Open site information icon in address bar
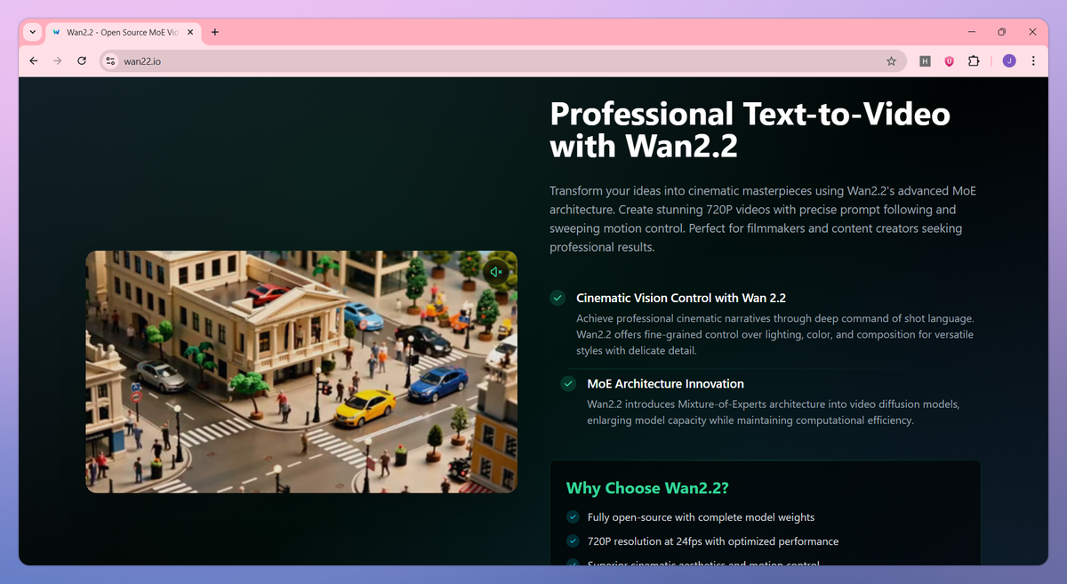Screen dimensions: 1067x584 click(110, 61)
